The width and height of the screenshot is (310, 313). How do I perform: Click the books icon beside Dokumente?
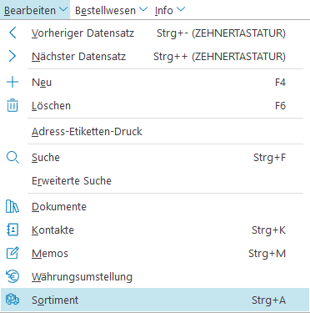click(x=12, y=206)
